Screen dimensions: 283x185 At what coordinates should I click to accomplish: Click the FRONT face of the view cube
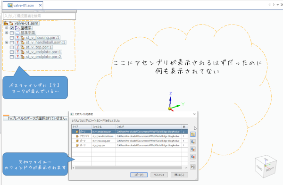(259, 168)
